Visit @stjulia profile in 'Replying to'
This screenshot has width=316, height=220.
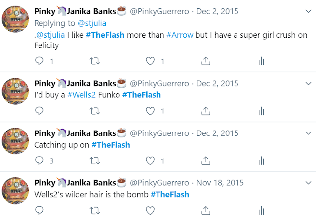pos(92,23)
